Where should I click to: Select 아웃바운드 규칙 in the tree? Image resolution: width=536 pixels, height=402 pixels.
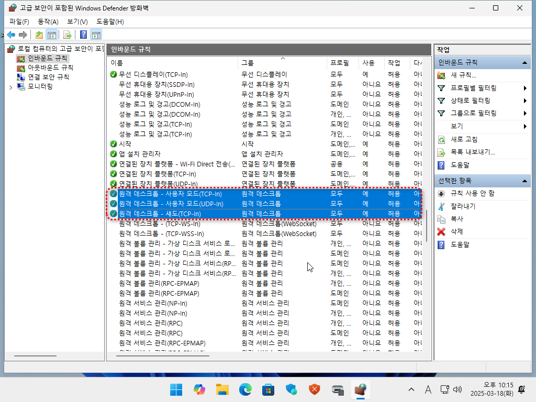51,68
